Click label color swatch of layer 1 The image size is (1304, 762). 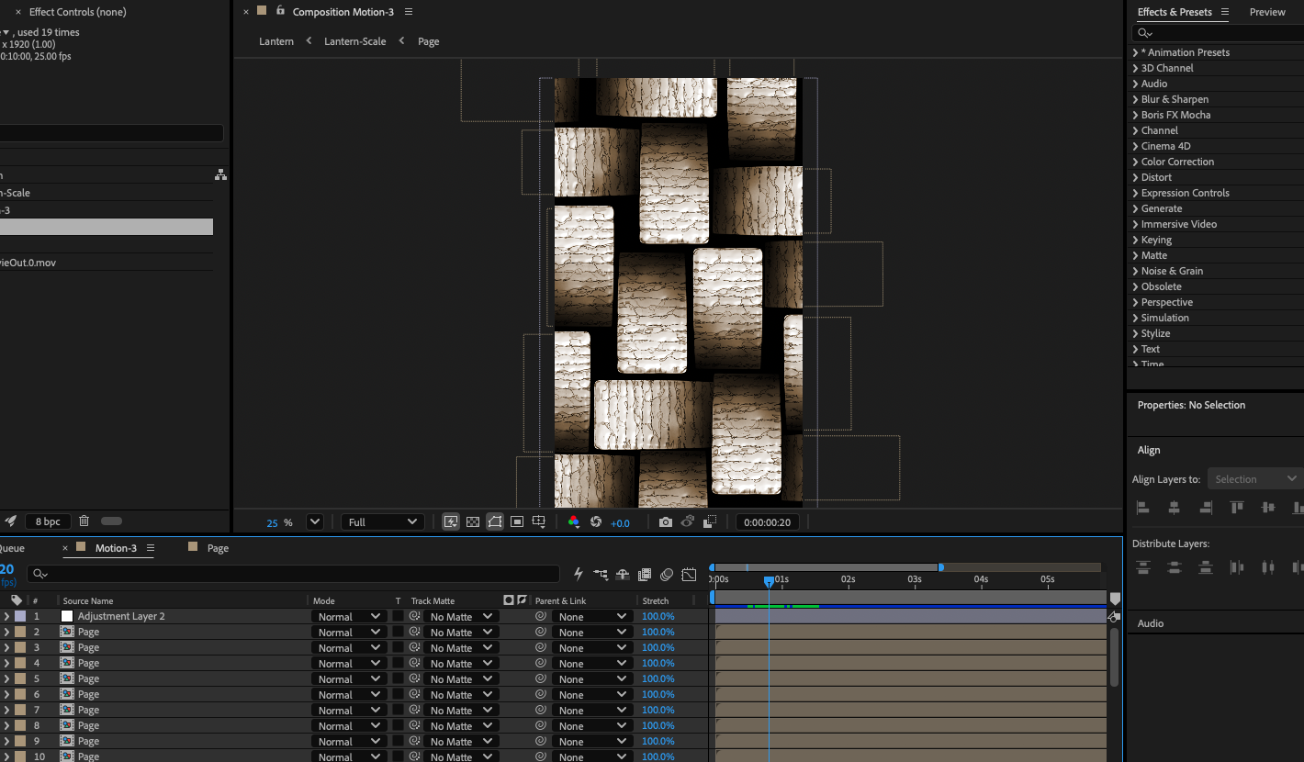point(20,616)
